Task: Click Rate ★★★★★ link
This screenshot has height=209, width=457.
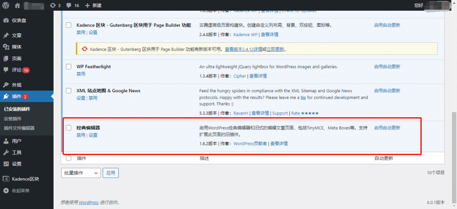Action: click(x=305, y=113)
